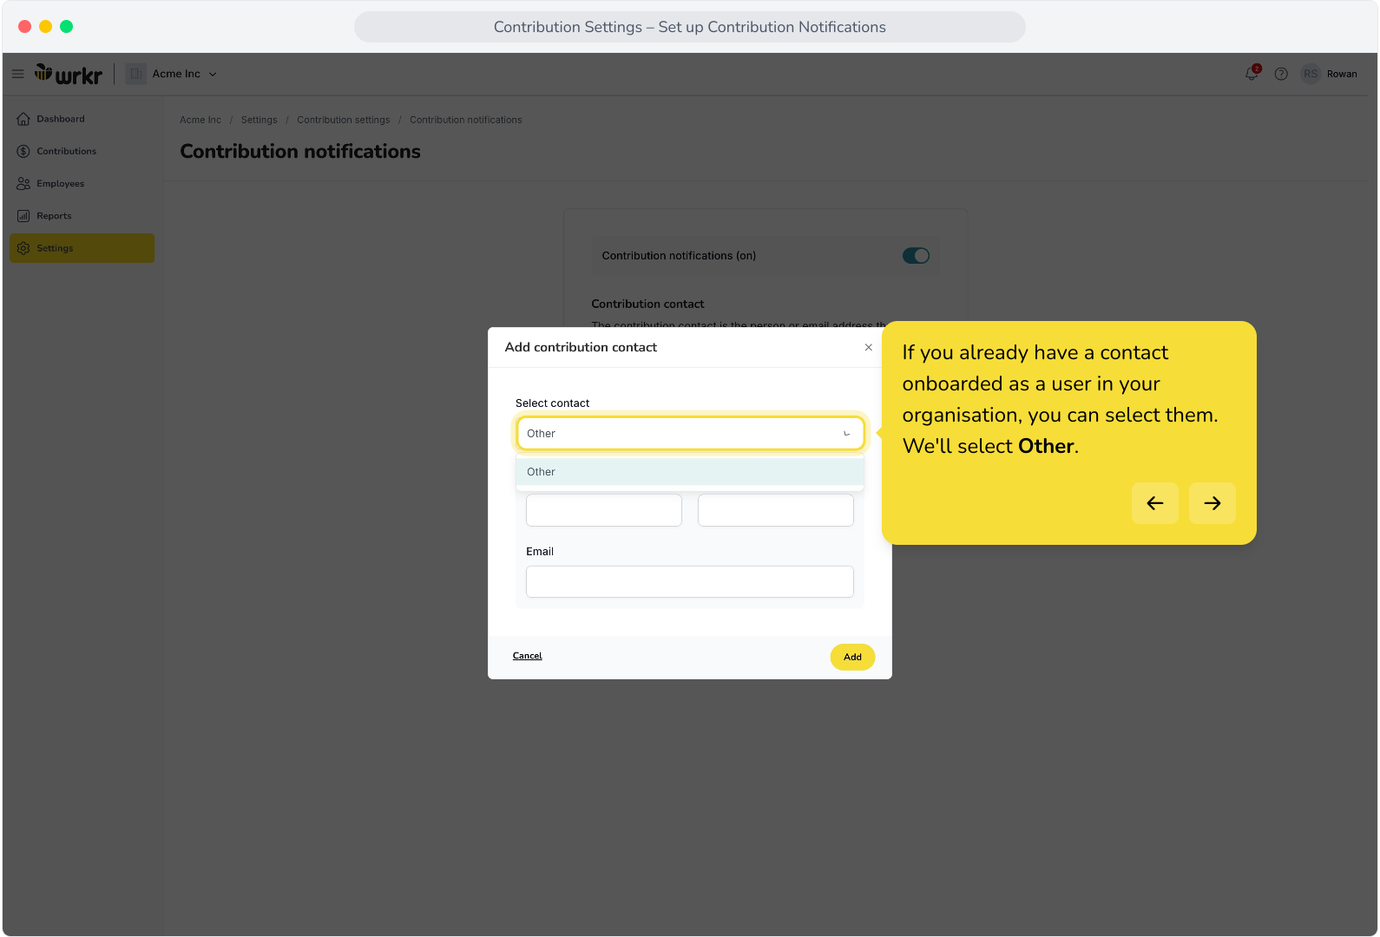Image resolution: width=1380 pixels, height=937 pixels.
Task: Click the yellow Add button
Action: [852, 657]
